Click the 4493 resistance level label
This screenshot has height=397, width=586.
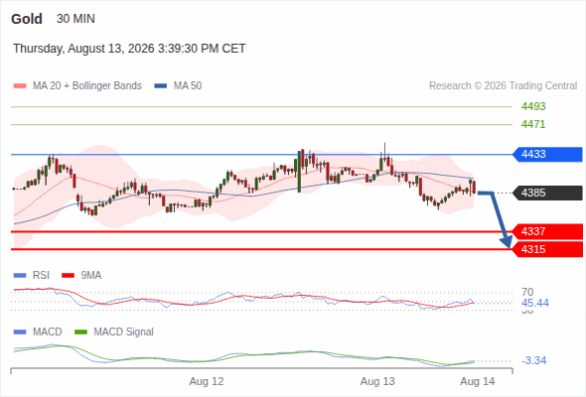click(533, 106)
